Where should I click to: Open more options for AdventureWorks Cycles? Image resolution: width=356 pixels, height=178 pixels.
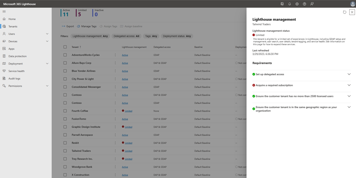click(x=115, y=55)
